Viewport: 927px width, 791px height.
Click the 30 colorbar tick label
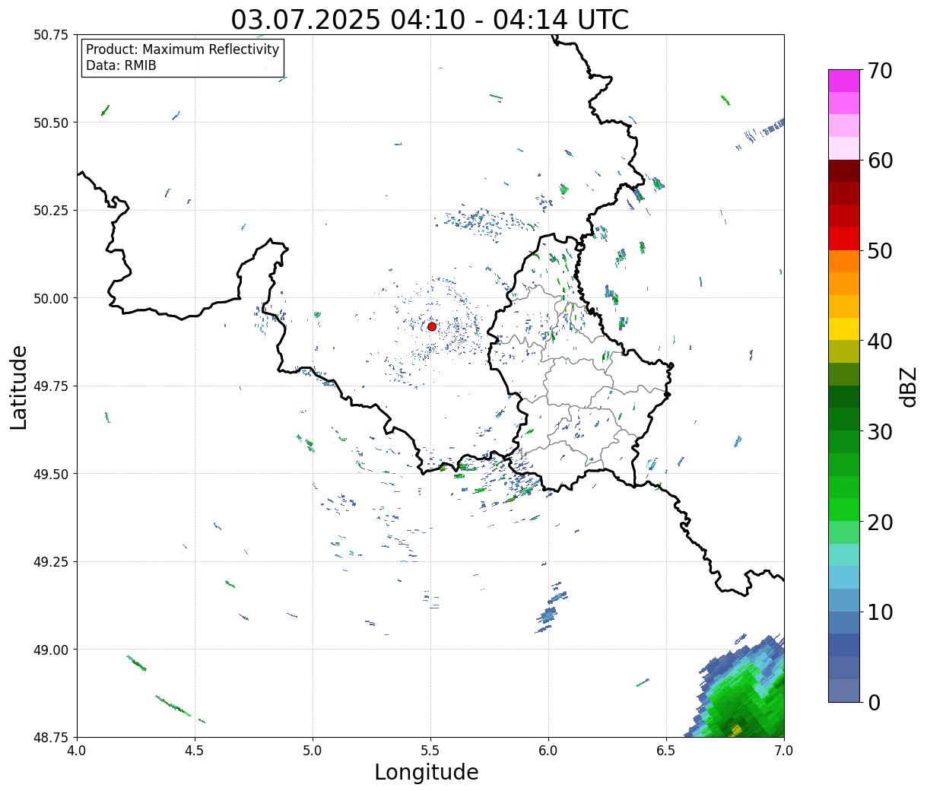(x=880, y=432)
